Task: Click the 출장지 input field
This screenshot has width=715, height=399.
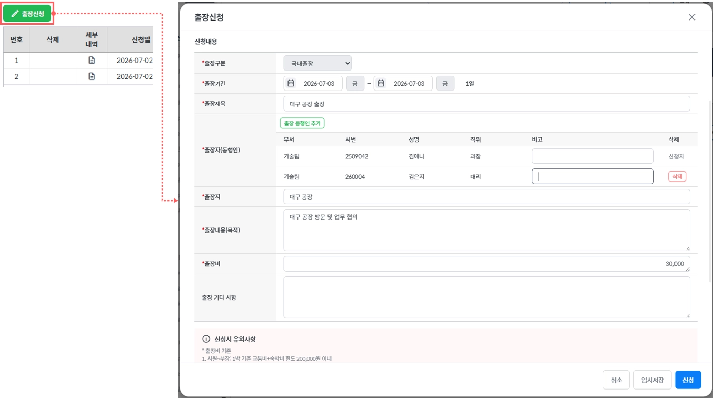Action: coord(486,196)
